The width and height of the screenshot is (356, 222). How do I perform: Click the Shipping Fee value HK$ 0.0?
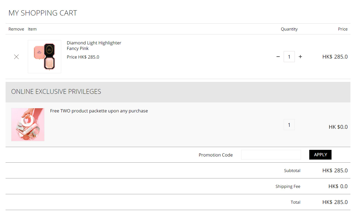point(338,186)
